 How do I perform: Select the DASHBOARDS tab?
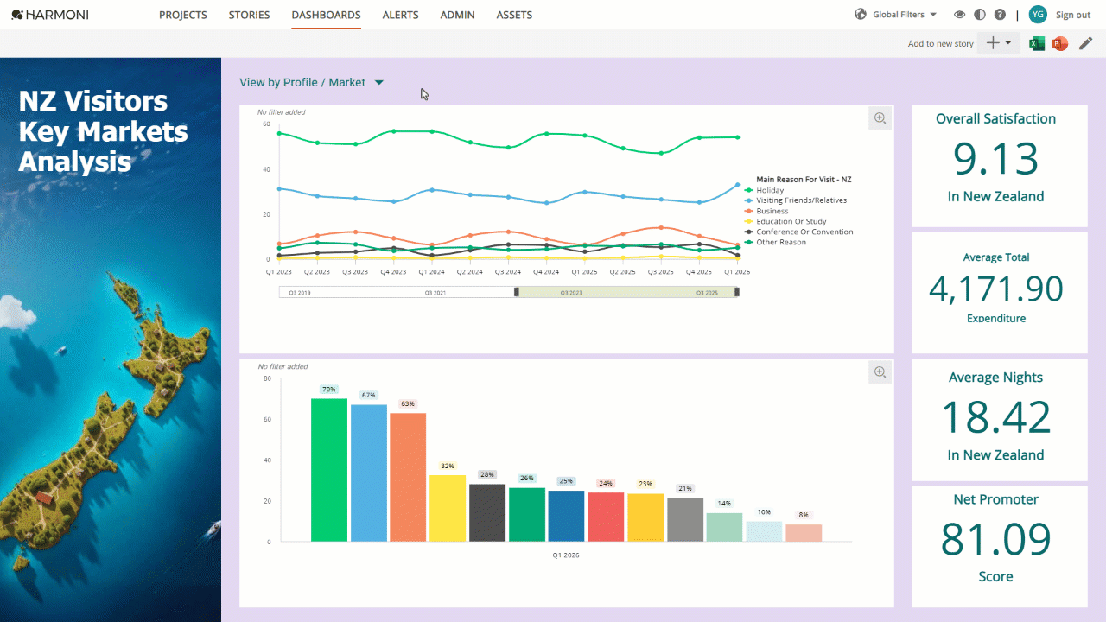[x=327, y=15]
